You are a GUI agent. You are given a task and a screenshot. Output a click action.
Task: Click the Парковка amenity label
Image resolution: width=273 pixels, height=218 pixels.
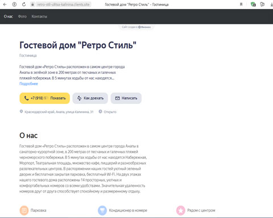(x=38, y=211)
